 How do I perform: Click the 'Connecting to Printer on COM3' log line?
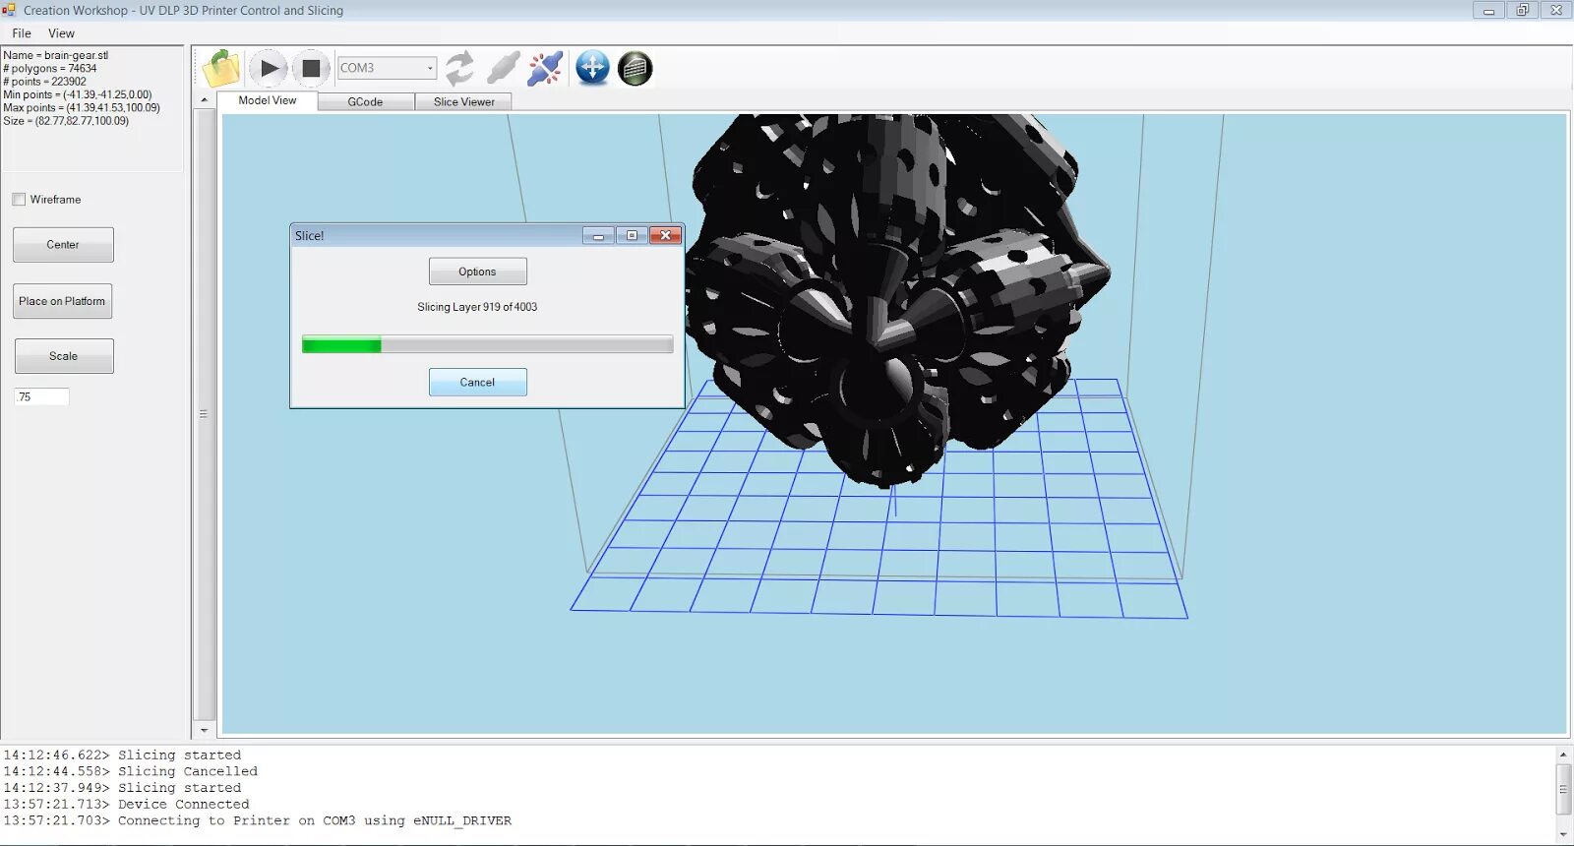point(257,820)
